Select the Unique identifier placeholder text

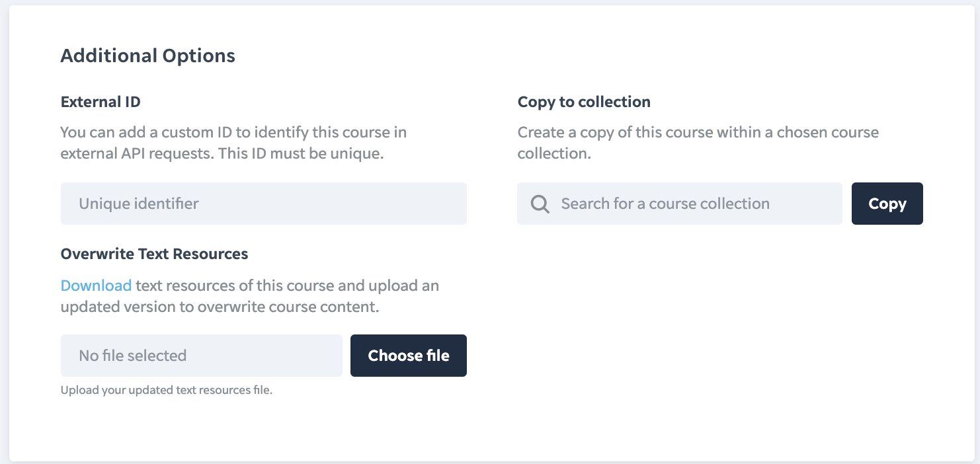click(138, 204)
